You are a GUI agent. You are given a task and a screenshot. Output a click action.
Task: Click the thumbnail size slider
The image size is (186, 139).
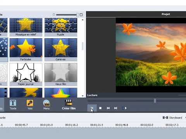(67, 15)
